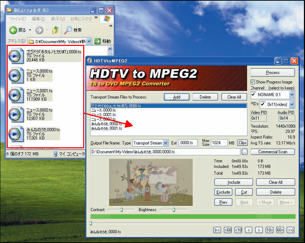Viewport: 305px width, 243px height.
Task: Jump to end with >>| button
Action: 290,230
